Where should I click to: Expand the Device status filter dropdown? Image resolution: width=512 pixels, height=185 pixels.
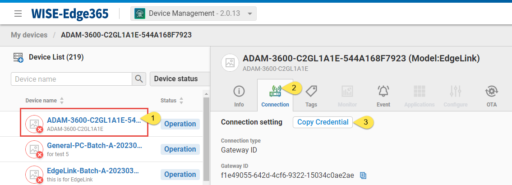(179, 79)
